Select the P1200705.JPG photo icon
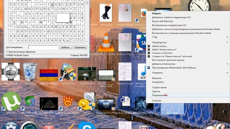 point(87,74)
